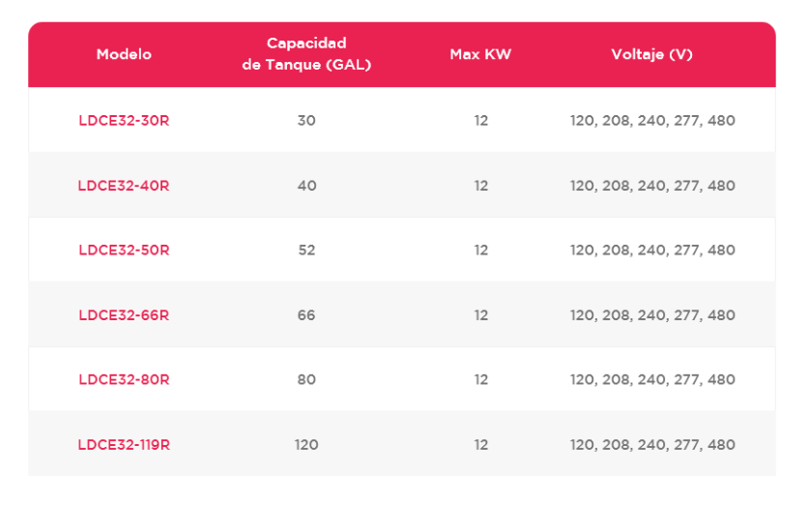
Task: Open the LDCE32-80R model link
Action: click(124, 380)
